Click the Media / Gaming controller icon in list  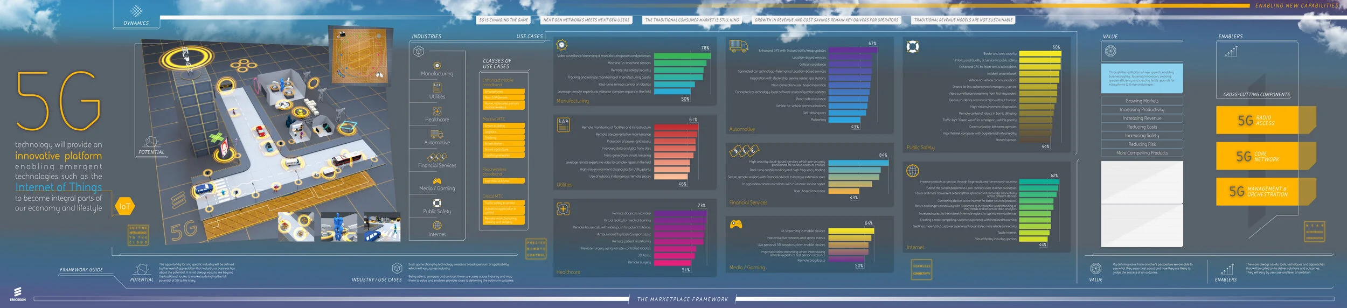click(437, 181)
